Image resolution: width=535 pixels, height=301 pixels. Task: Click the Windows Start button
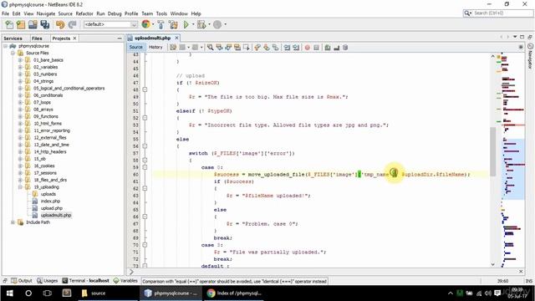[x=9, y=293]
